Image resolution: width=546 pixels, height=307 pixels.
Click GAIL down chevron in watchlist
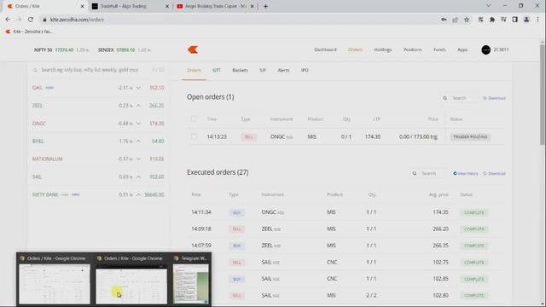pyautogui.click(x=138, y=88)
